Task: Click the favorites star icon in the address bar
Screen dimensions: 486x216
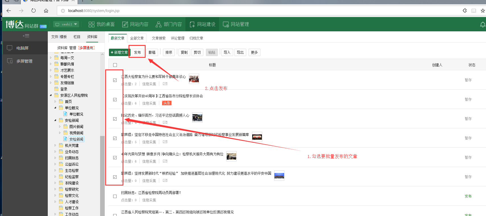Action: click(x=483, y=11)
